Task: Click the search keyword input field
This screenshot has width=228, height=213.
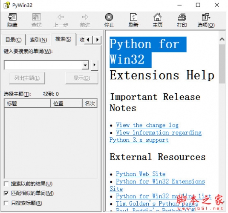Action: (43, 65)
